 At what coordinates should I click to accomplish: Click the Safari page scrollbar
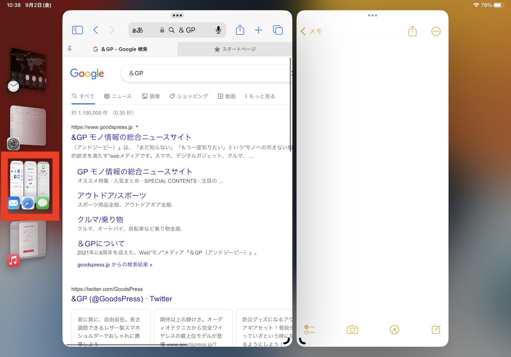[291, 105]
